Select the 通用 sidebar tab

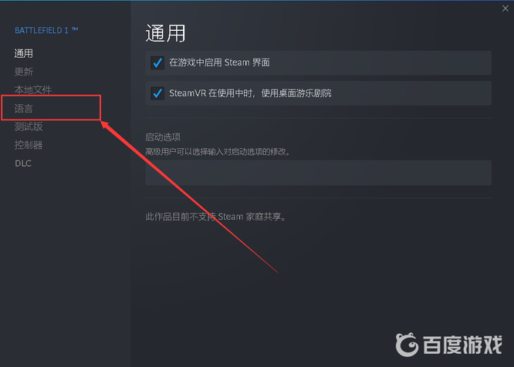pos(24,53)
